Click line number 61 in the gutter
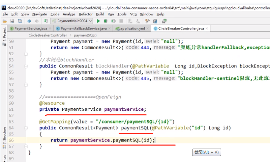 click(11, 109)
